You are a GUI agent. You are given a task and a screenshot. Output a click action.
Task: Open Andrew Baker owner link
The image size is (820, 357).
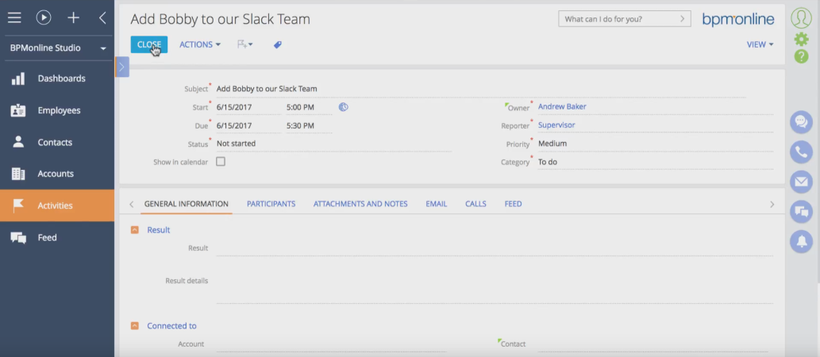tap(562, 106)
